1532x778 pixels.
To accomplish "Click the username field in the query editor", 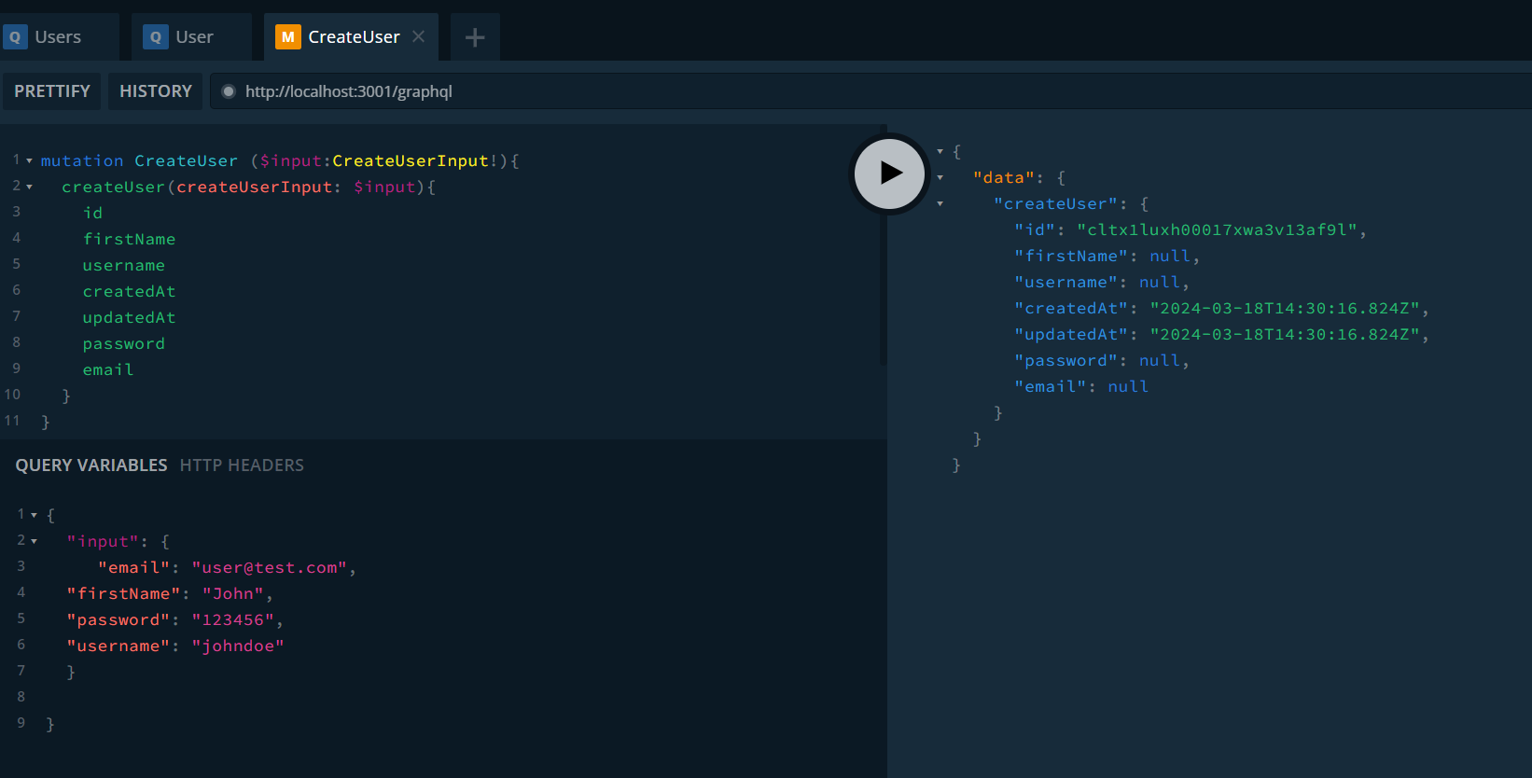I will point(124,266).
